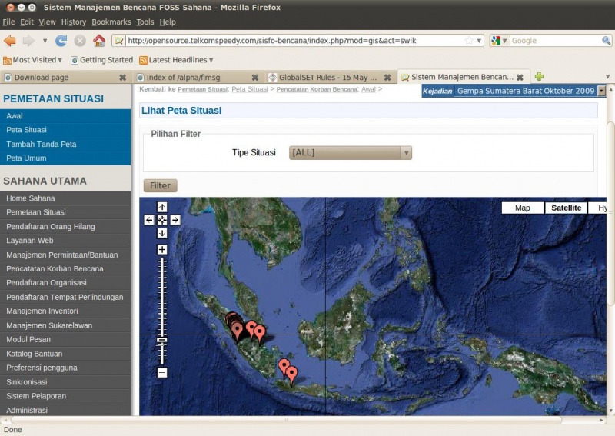Click the map pan down arrow
615x436 pixels.
point(162,233)
